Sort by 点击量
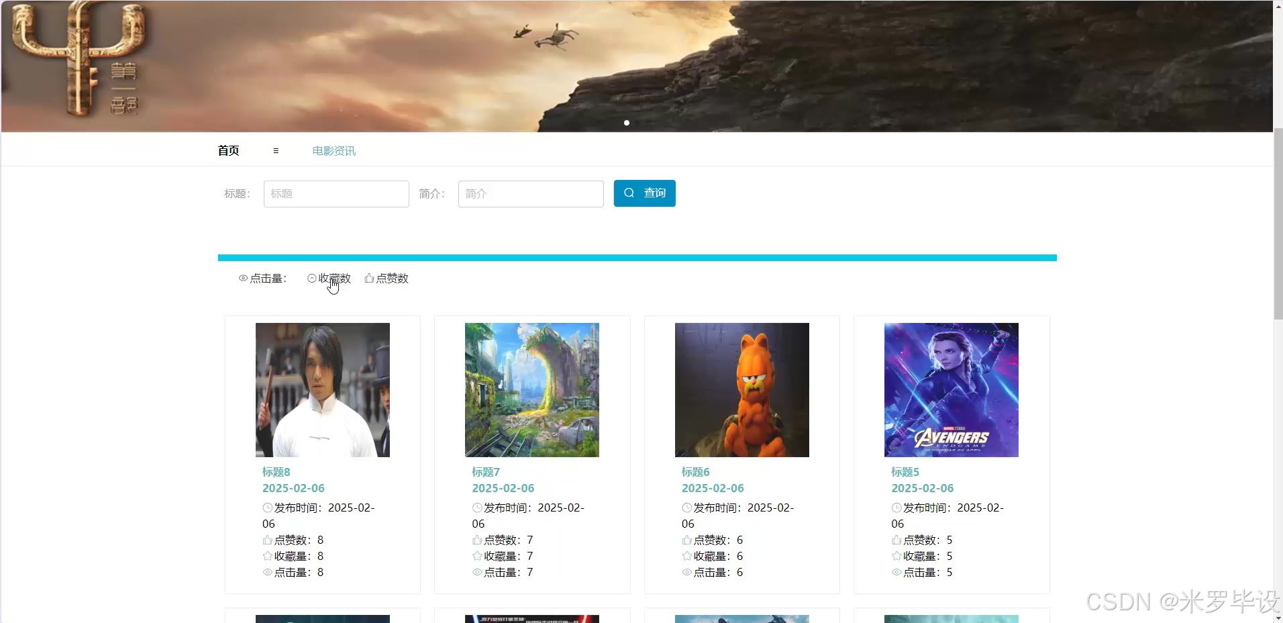This screenshot has width=1283, height=623. tap(262, 278)
